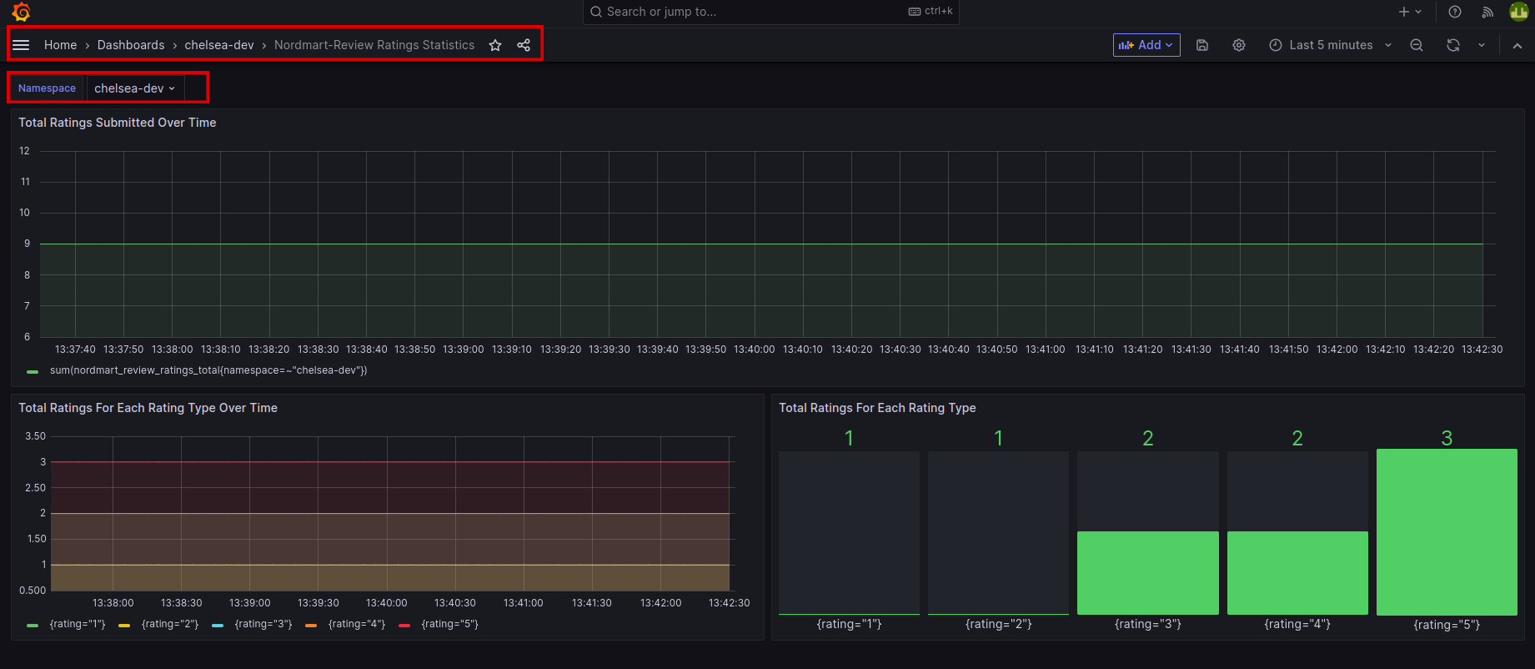Open the help question mark icon
This screenshot has height=669, width=1535.
[x=1455, y=12]
